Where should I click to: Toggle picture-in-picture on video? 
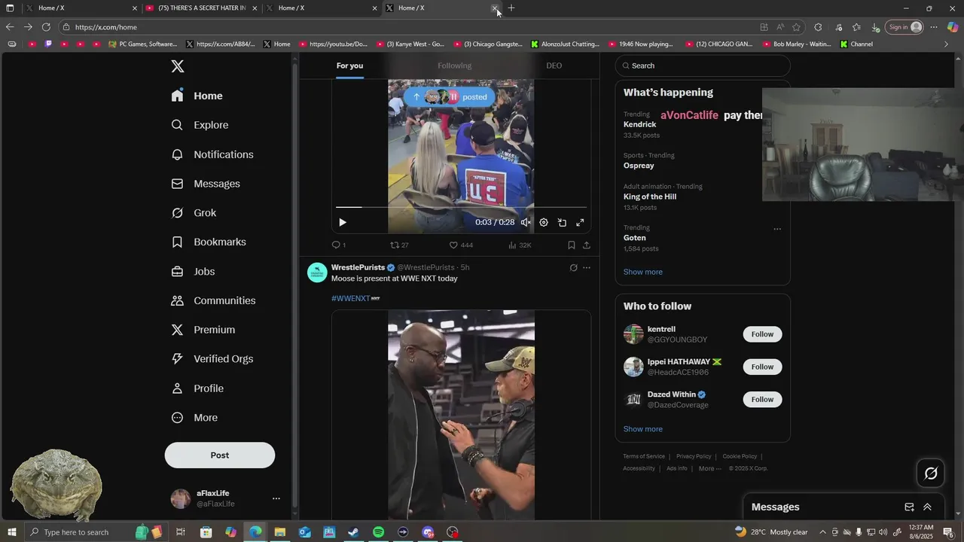(x=562, y=223)
